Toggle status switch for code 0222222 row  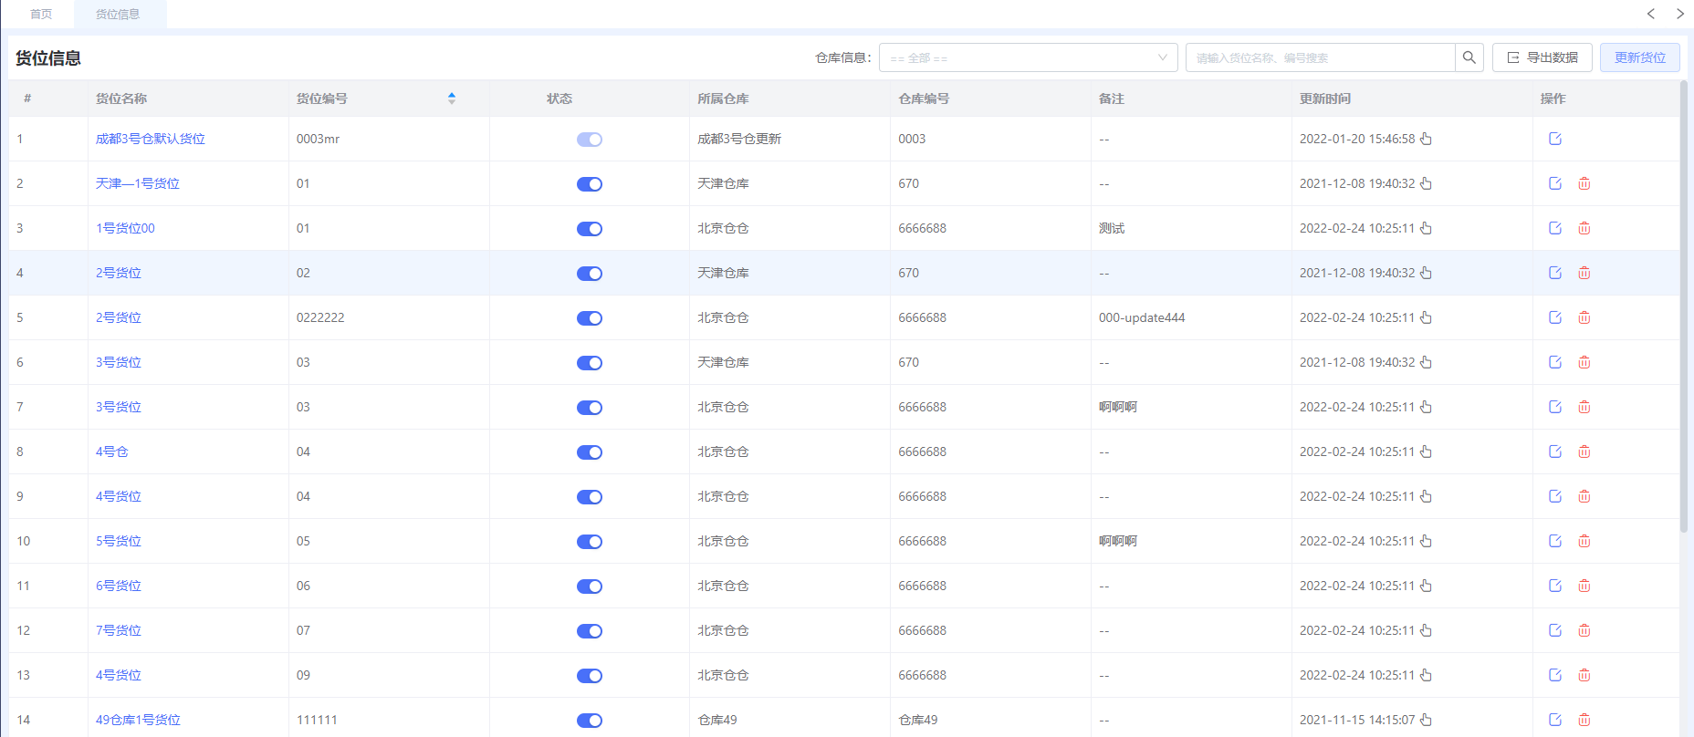pos(590,318)
